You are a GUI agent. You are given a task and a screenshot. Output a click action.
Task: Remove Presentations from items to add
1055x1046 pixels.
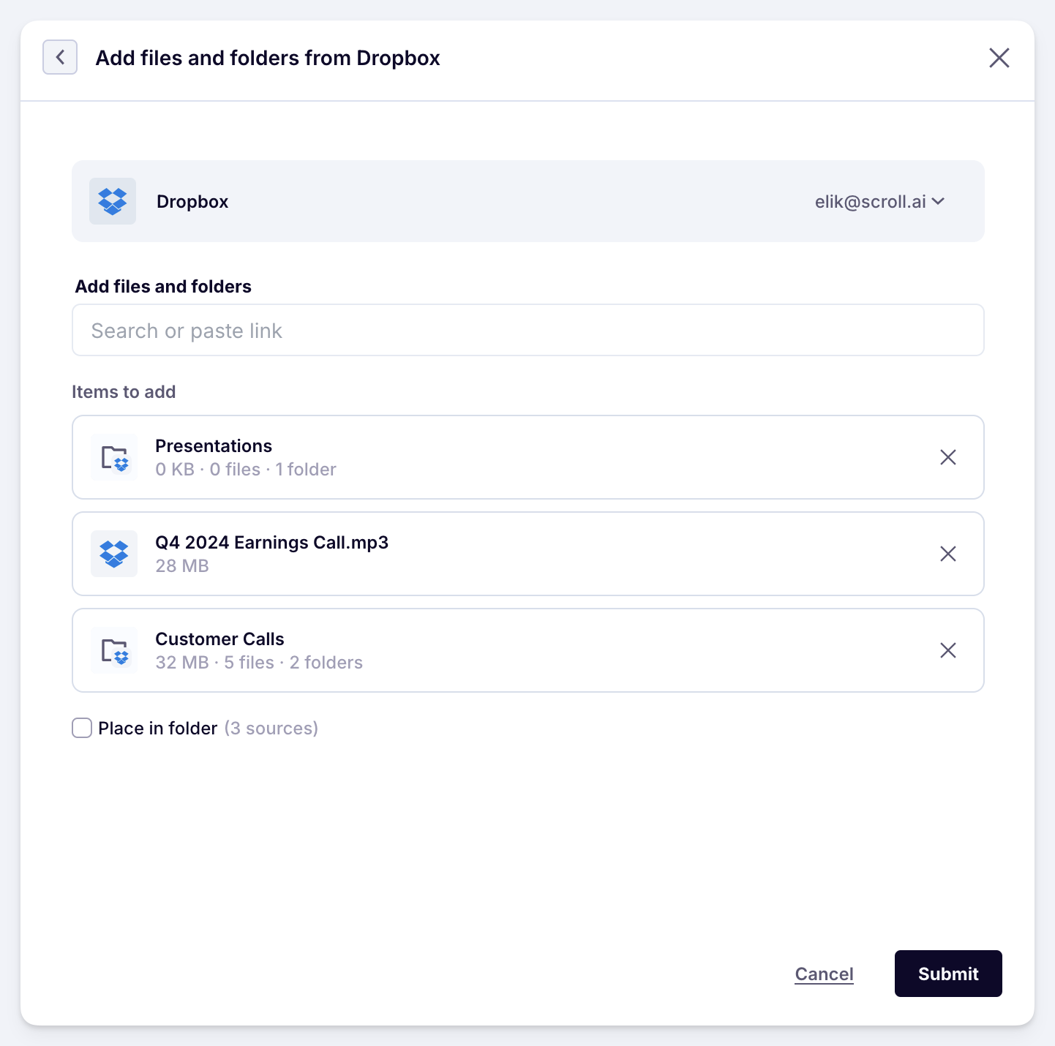click(947, 457)
